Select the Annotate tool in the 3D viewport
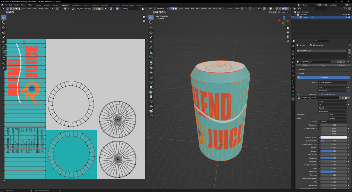This screenshot has height=192, width=352. (x=150, y=47)
